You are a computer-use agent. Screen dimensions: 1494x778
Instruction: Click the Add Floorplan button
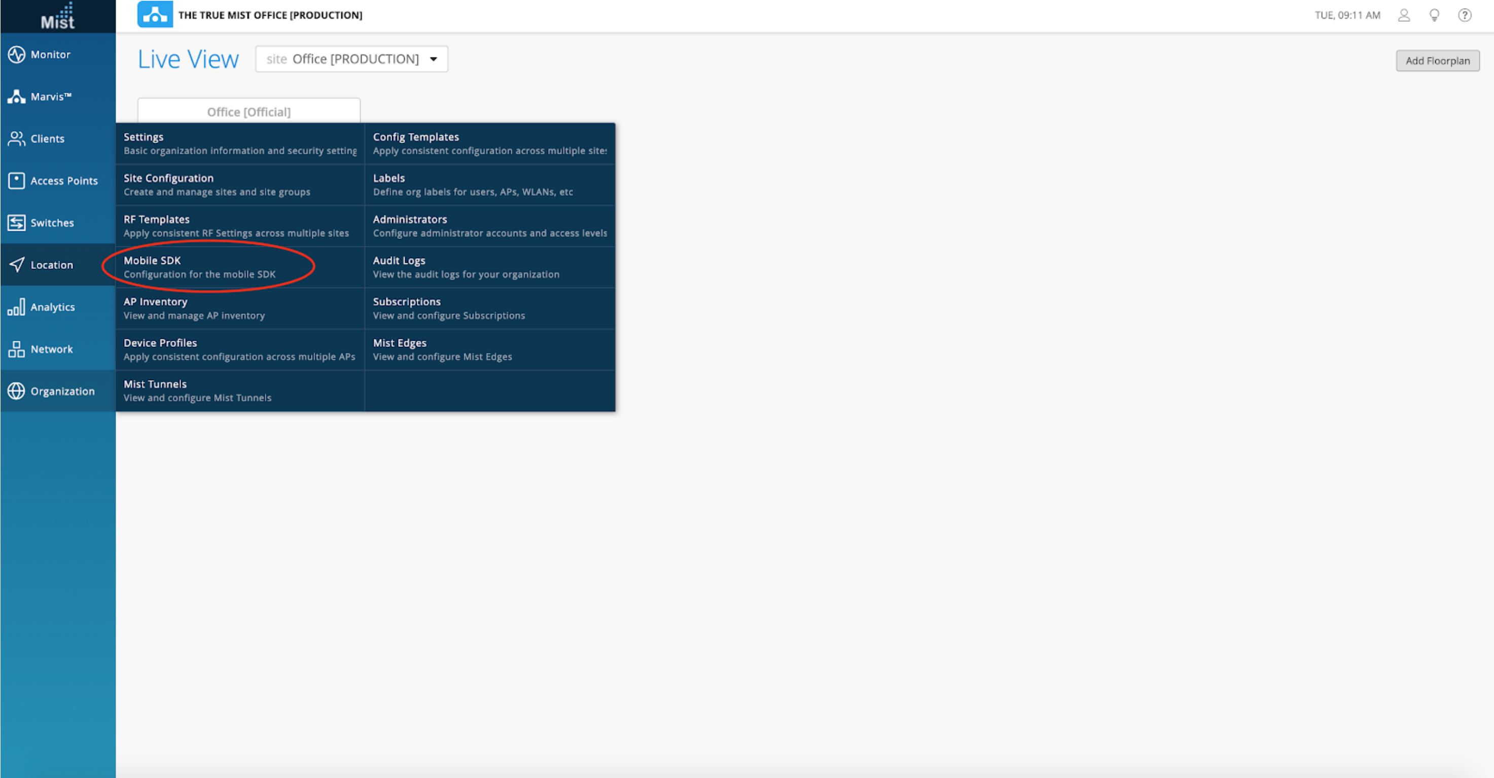pos(1437,61)
